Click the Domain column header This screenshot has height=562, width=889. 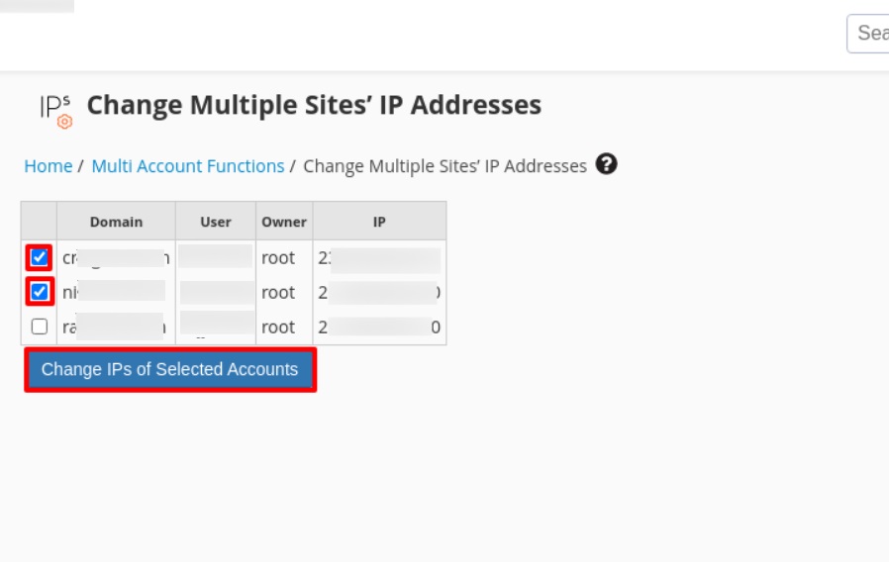click(116, 222)
